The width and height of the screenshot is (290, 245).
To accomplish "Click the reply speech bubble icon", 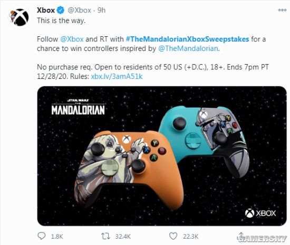I will tap(41, 236).
